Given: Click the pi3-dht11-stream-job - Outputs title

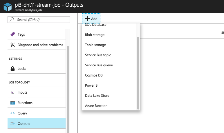Looking at the screenshot, I should tap(49, 5).
